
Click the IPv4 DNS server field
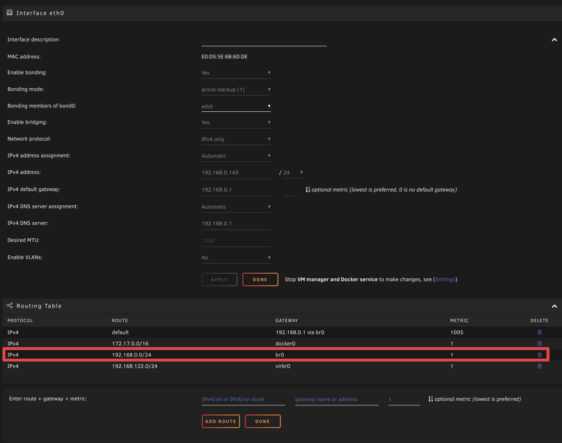[x=236, y=224]
